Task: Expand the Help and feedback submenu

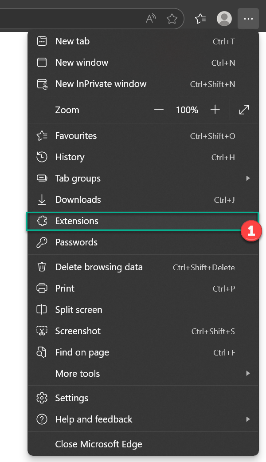Action: tap(249, 419)
